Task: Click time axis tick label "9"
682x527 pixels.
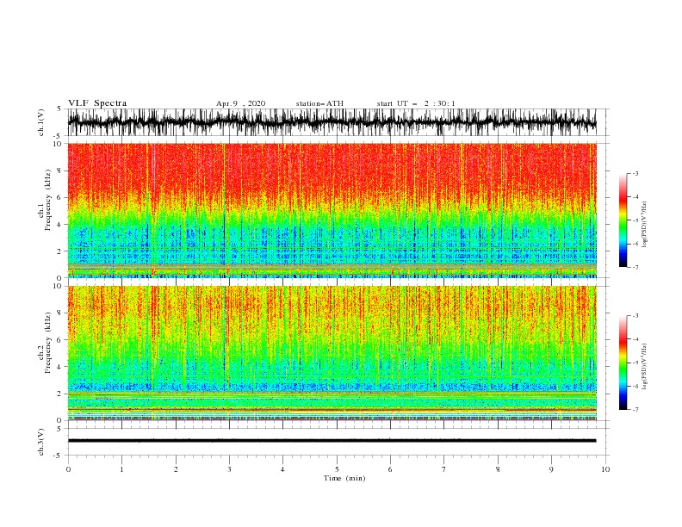Action: 551,469
